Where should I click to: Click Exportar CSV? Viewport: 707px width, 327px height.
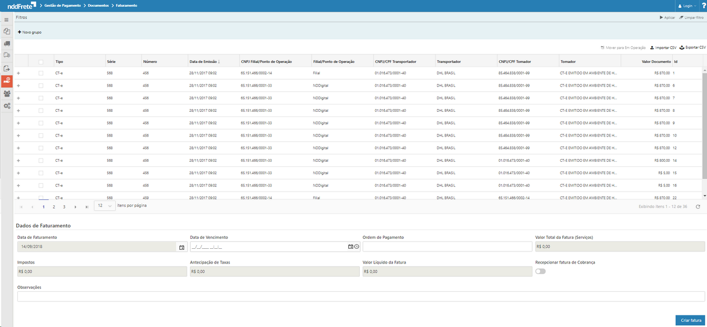tap(692, 47)
